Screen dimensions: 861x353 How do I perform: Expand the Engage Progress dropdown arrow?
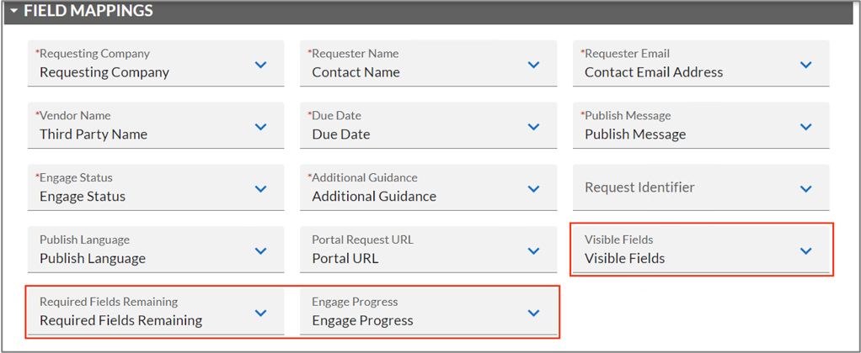533,313
